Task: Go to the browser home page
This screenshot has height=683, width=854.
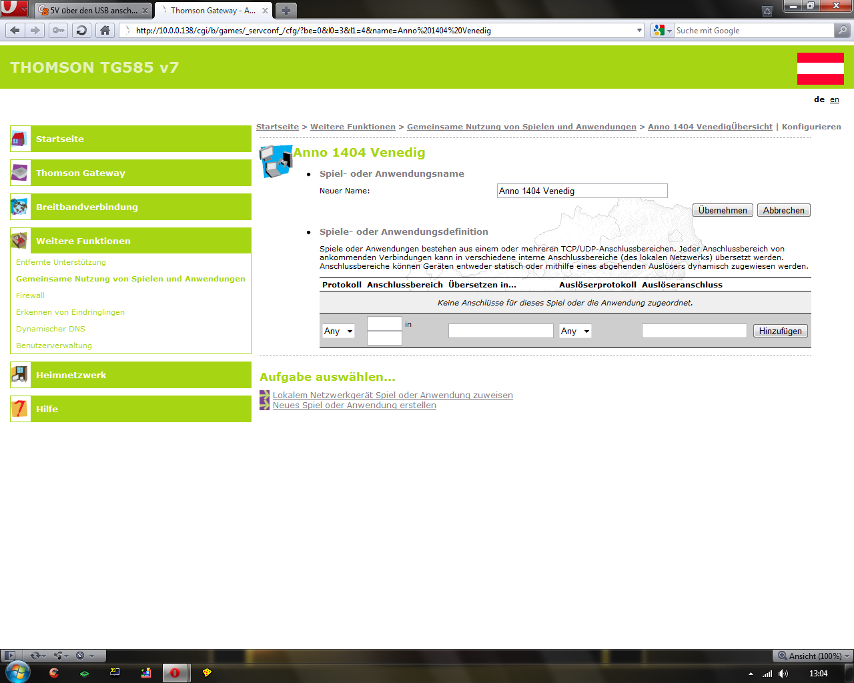Action: [x=105, y=30]
